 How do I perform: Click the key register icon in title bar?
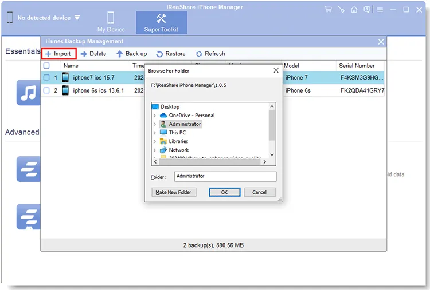coord(341,10)
